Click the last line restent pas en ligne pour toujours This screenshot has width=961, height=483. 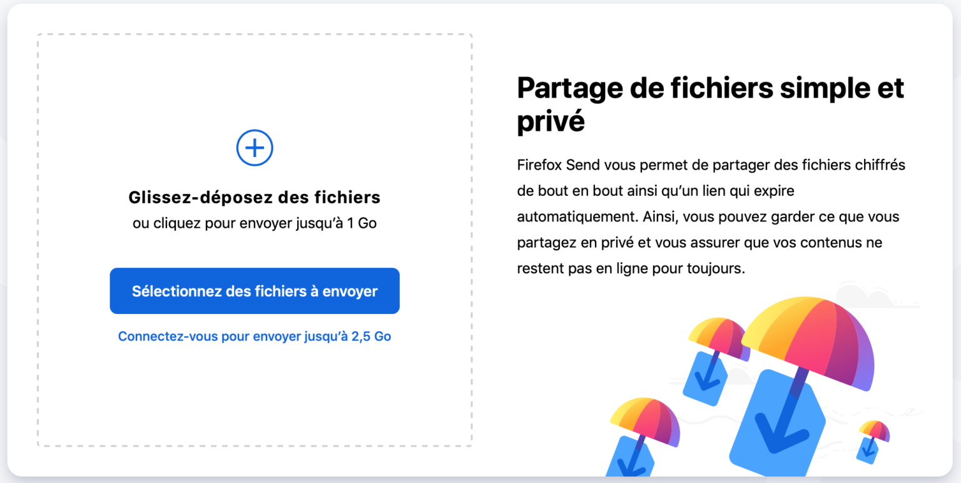pos(631,268)
